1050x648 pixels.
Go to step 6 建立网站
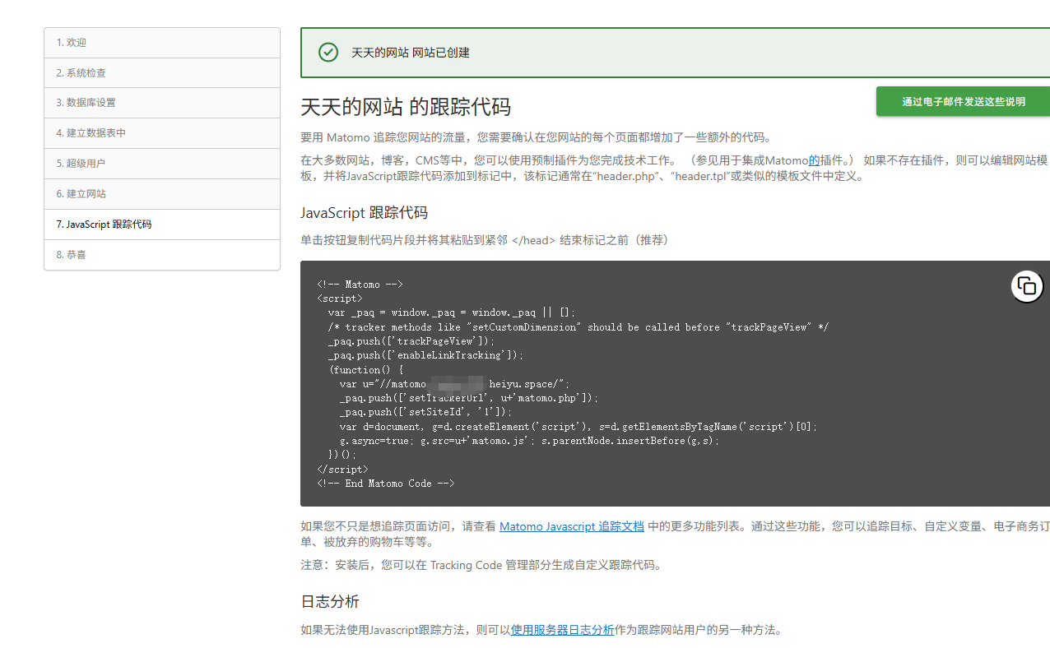pyautogui.click(x=162, y=194)
